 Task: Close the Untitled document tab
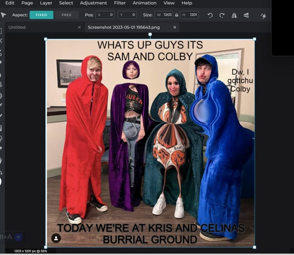[79, 27]
